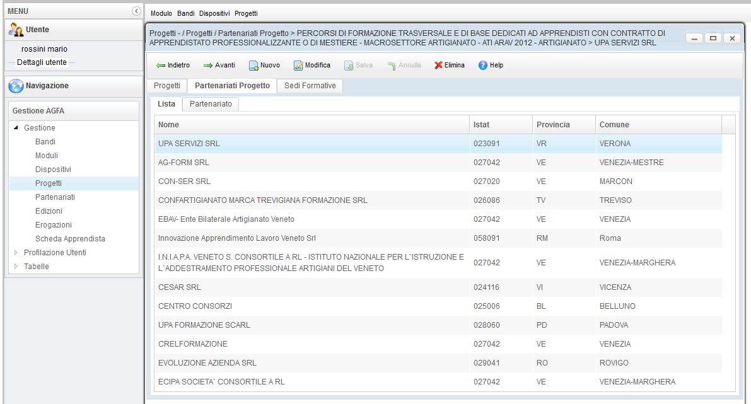Click the green Indietro back arrow icon
Viewport: 751px width, 404px height.
click(x=160, y=66)
